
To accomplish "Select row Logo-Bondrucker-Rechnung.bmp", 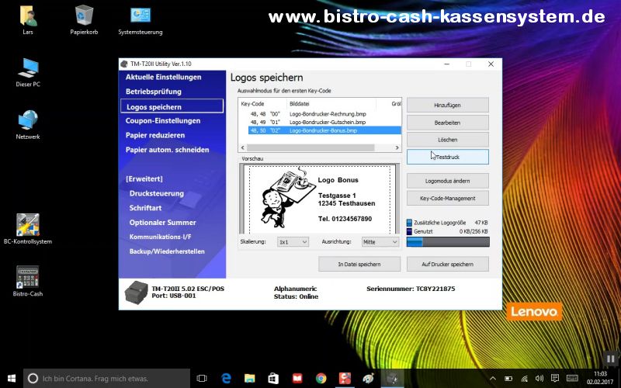I will tap(324, 114).
